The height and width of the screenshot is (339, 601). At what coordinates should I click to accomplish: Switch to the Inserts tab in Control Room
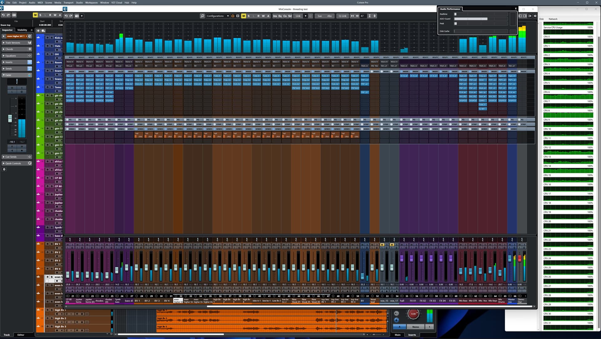(412, 335)
